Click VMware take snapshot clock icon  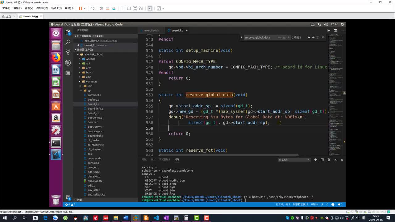tap(101, 8)
